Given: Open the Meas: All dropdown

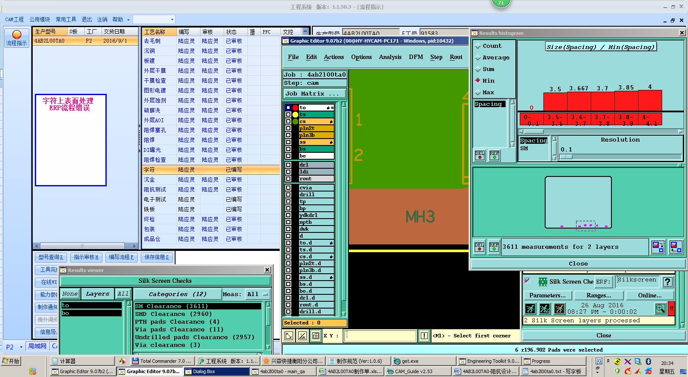Looking at the screenshot, I should (257, 294).
